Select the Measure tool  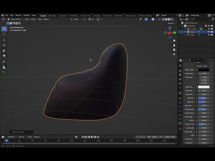click(4, 67)
